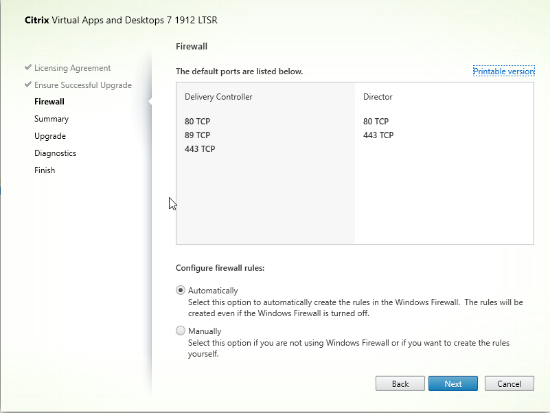Select the Finish step in sidebar
Viewport: 550px width, 413px height.
(x=45, y=170)
